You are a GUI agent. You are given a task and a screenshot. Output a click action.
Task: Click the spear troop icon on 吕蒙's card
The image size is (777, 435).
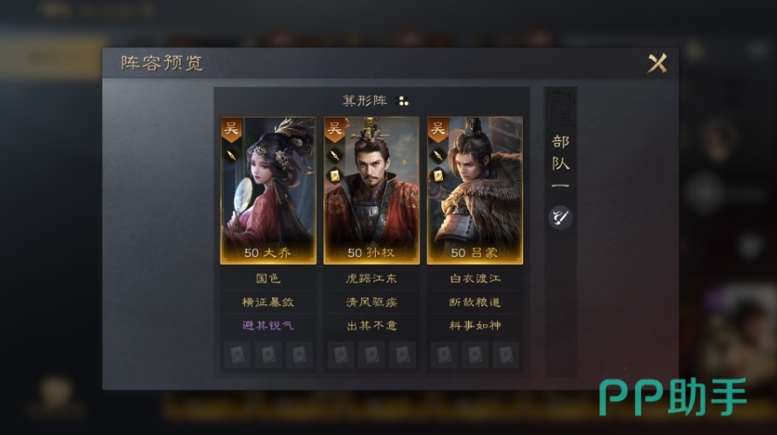tap(439, 155)
